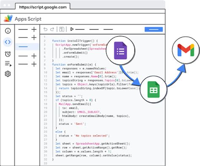Click code text 'let row = sheet.getActiveRange().getRow();'
The image size is (200, 166).
[x=91, y=147]
